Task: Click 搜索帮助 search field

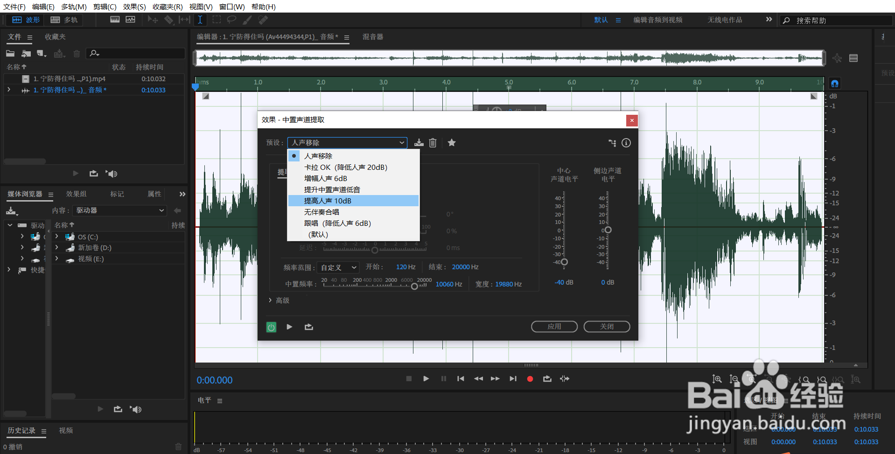Action: [836, 21]
